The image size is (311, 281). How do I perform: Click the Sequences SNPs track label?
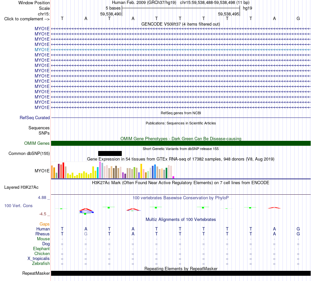pyautogui.click(x=39, y=130)
